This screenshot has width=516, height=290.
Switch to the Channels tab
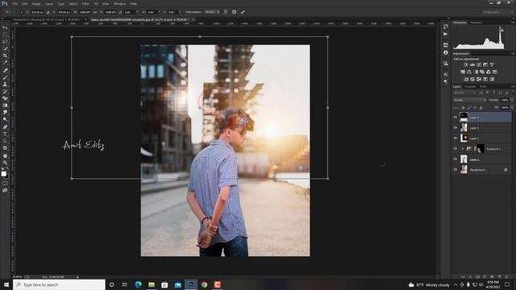point(470,86)
